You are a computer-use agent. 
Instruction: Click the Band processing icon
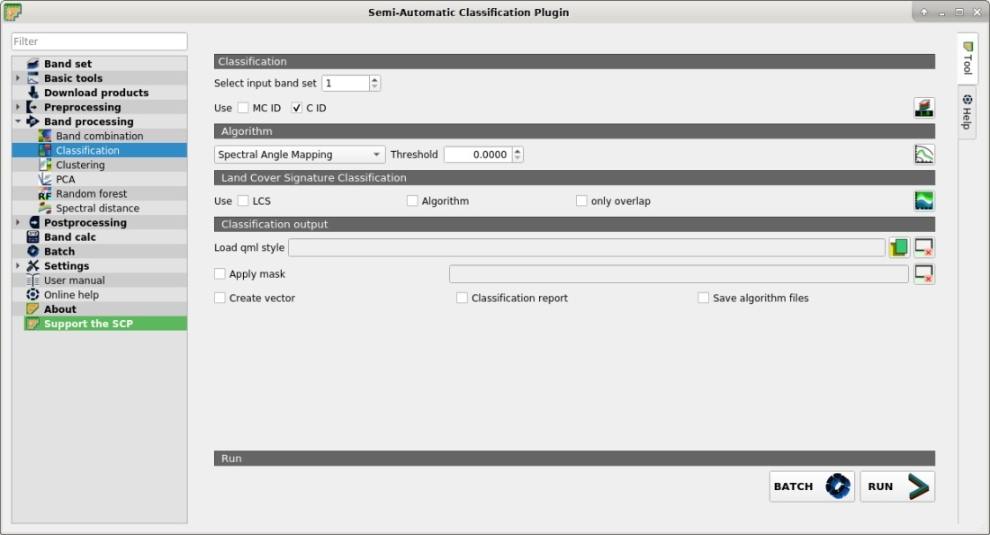pos(32,121)
